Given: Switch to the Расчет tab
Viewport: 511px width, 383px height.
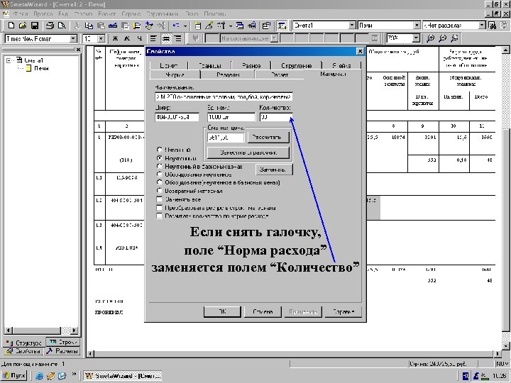Looking at the screenshot, I should [x=280, y=74].
